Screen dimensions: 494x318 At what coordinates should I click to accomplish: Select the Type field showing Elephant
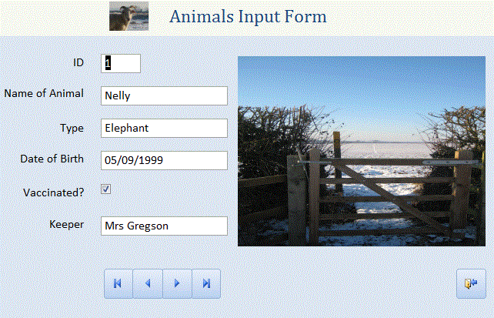point(164,128)
